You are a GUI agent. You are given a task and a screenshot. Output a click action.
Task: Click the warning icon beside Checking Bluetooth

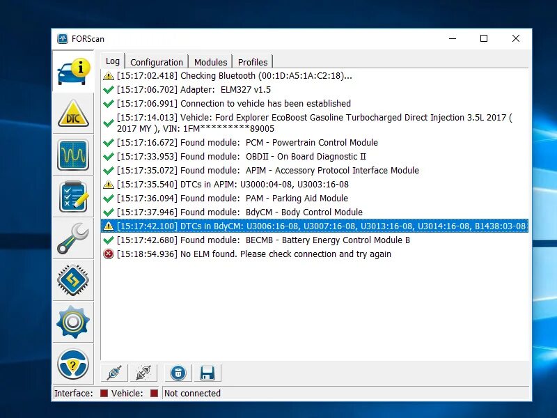click(x=109, y=76)
